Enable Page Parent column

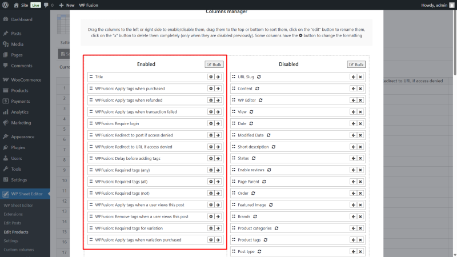click(353, 182)
